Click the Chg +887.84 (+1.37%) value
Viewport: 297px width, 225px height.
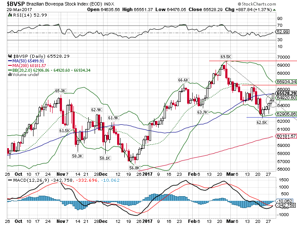click(249, 9)
